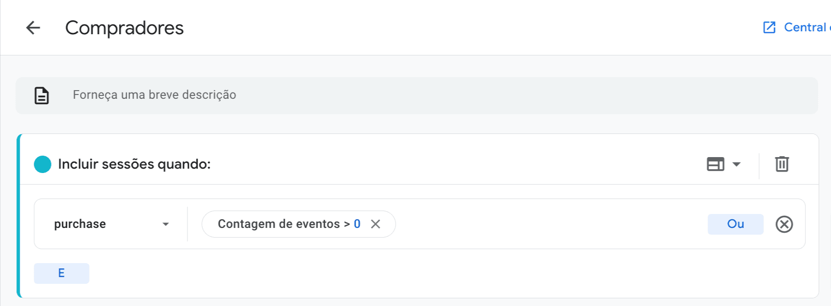Clear the Contagem de eventos parameter with its X
This screenshot has width=831, height=306.
pos(375,224)
